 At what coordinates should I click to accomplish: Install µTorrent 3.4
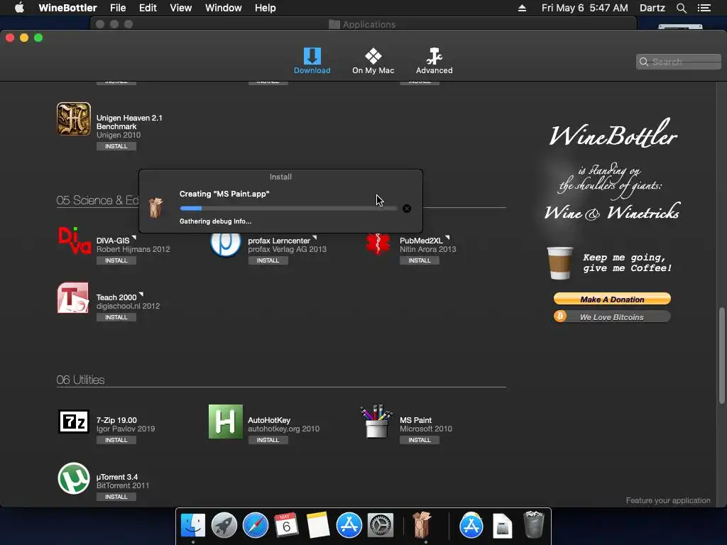(116, 497)
